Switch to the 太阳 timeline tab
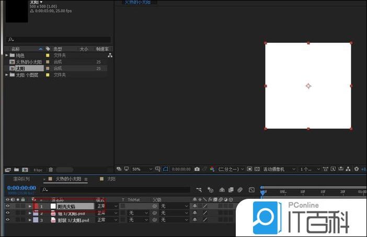Image resolution: width=367 pixels, height=237 pixels. pyautogui.click(x=111, y=179)
